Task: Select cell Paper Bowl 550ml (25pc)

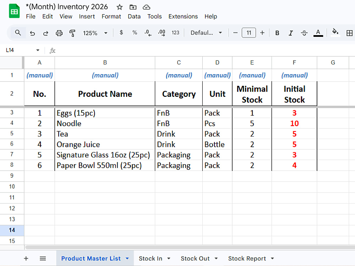Action: 105,165
